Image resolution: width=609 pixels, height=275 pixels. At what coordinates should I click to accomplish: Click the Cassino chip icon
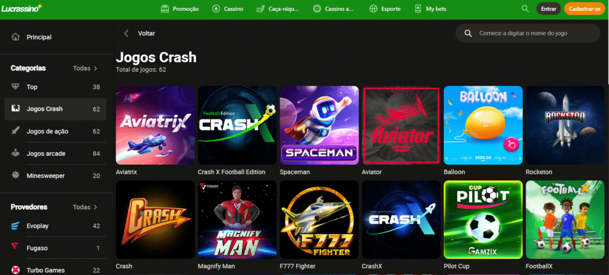216,8
